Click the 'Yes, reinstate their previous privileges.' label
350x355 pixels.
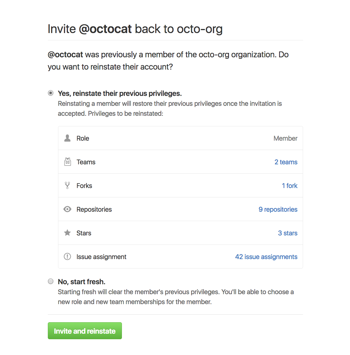coord(120,93)
